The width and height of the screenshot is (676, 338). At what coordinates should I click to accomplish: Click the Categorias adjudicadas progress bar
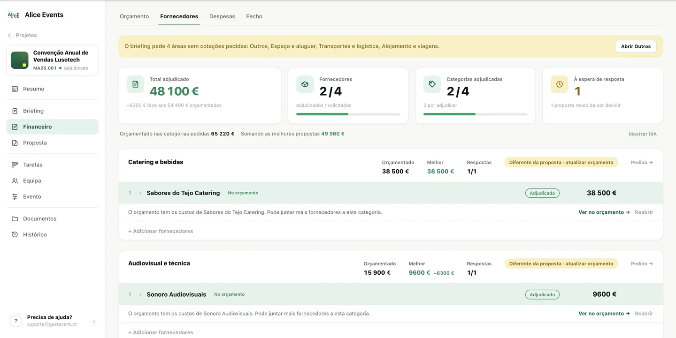pos(475,114)
